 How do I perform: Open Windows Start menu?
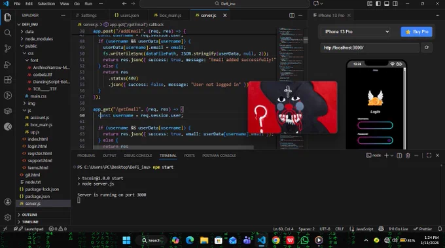[126, 240]
